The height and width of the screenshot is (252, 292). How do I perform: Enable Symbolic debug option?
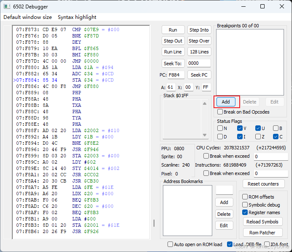(245, 204)
